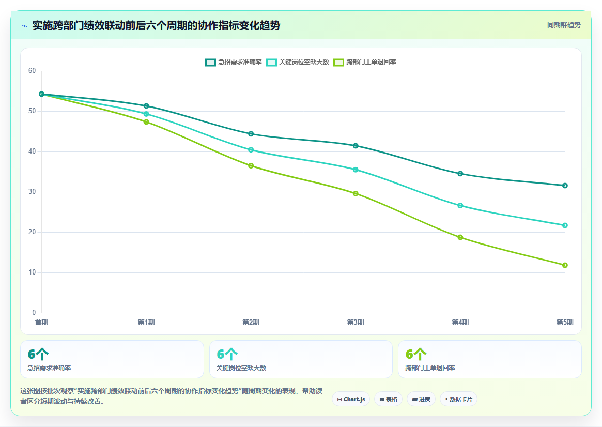The image size is (602, 427).
Task: Open the 表格 tag chip
Action: coord(388,399)
